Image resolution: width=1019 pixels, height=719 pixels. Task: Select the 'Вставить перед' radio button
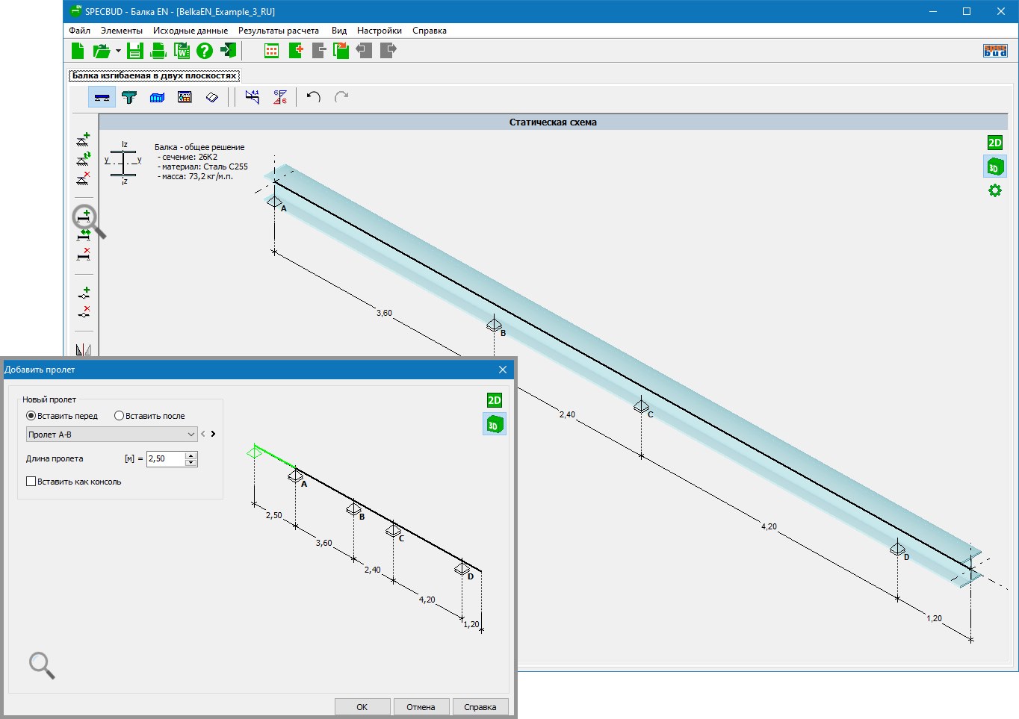coord(31,416)
